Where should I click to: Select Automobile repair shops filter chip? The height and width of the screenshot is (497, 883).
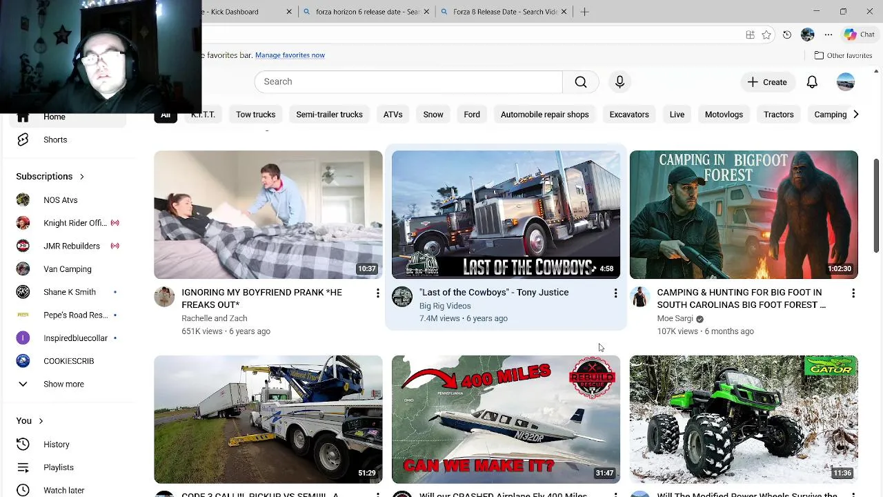point(544,115)
